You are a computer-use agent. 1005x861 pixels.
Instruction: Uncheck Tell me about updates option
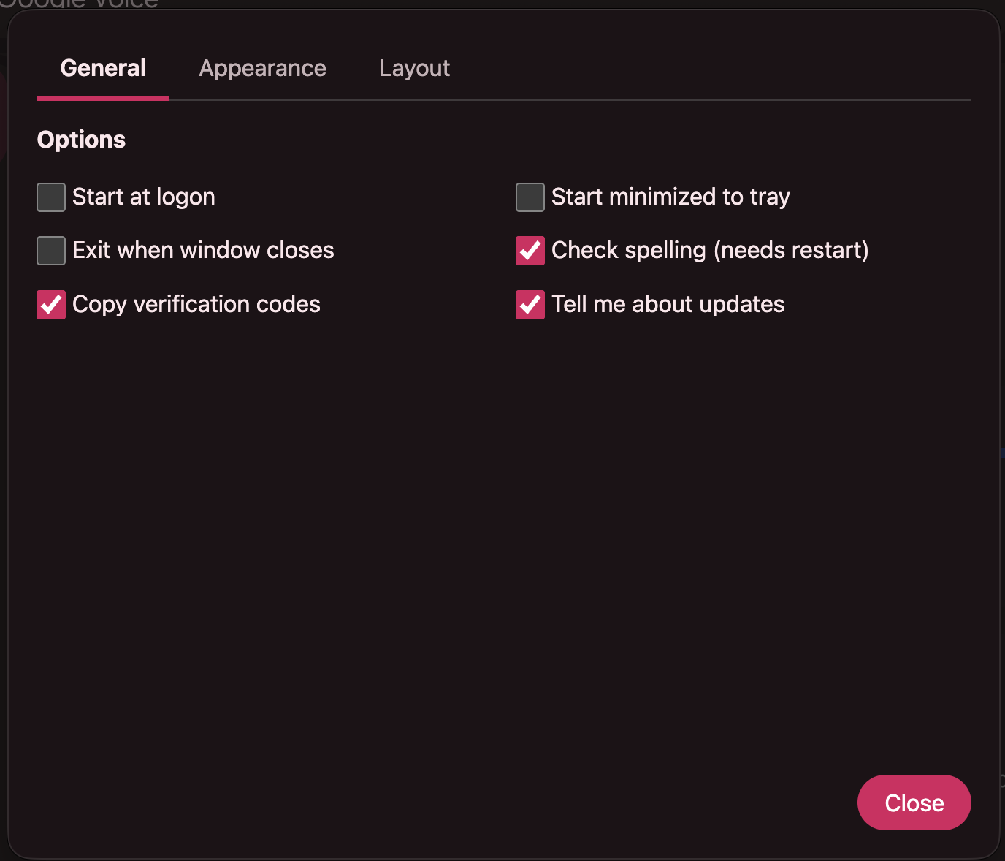click(x=530, y=305)
